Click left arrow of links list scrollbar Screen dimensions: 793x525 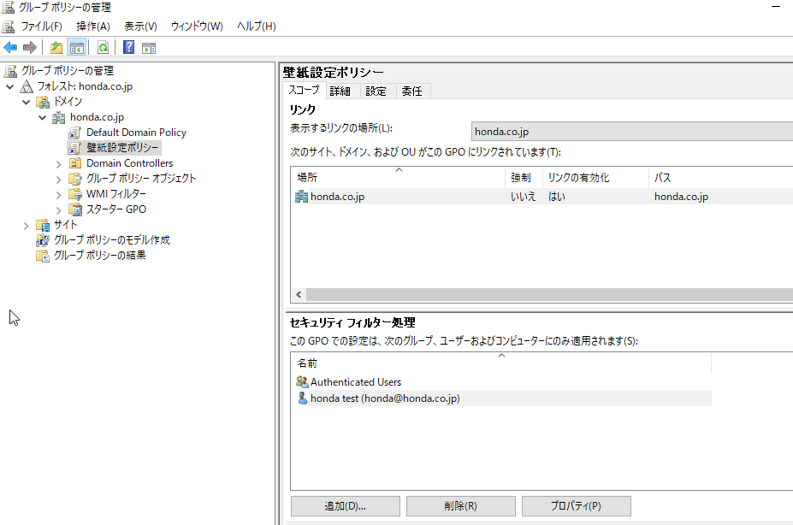pos(299,295)
